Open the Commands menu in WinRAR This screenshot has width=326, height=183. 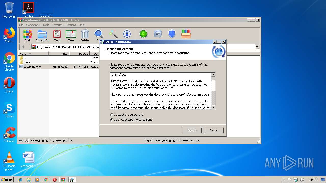tap(33, 25)
